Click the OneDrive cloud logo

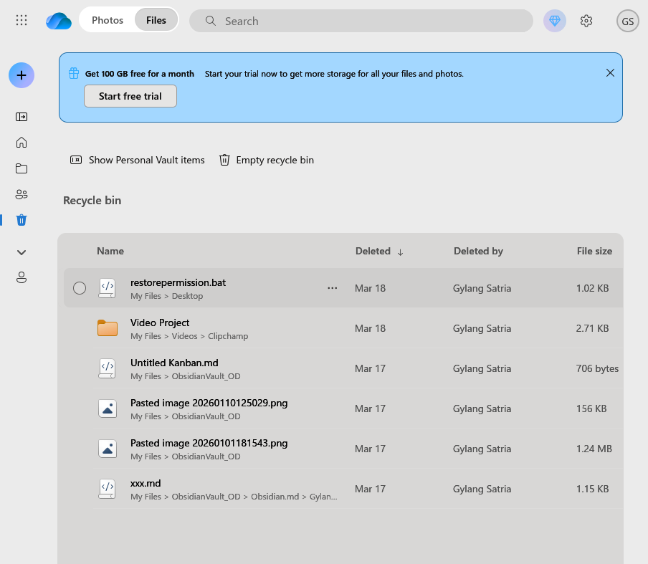pos(58,21)
